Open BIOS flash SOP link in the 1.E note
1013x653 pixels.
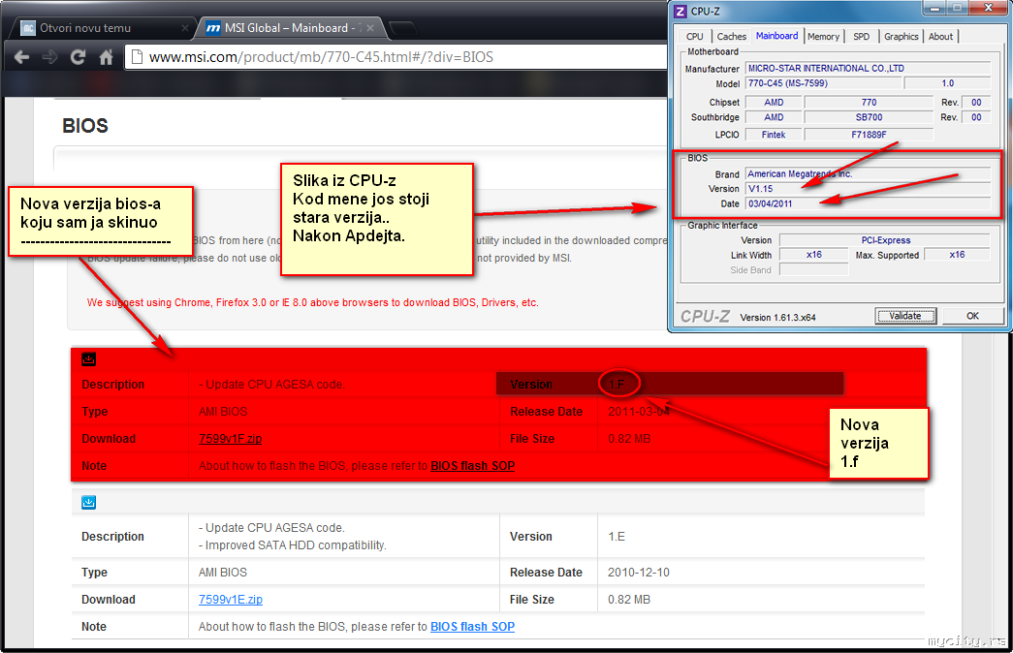(x=472, y=627)
